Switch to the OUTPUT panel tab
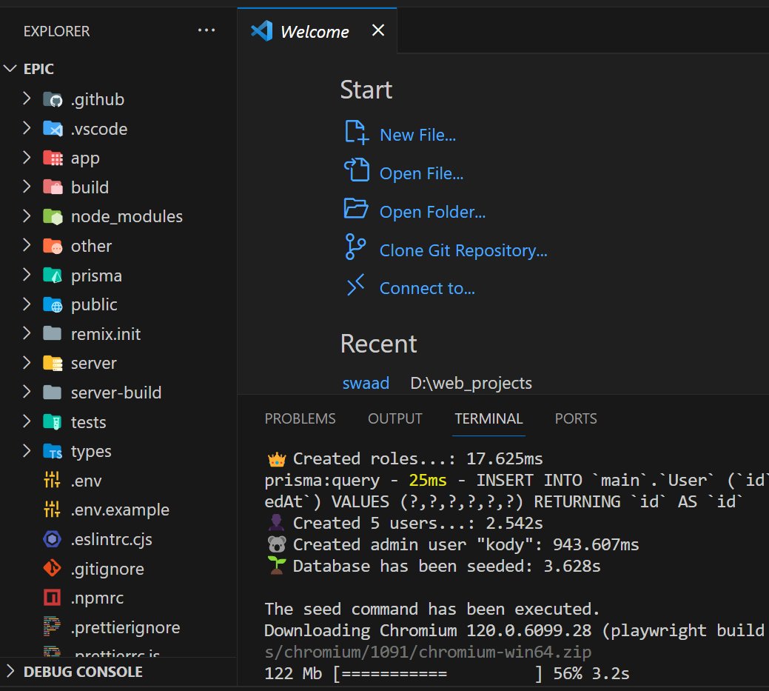 click(x=395, y=418)
